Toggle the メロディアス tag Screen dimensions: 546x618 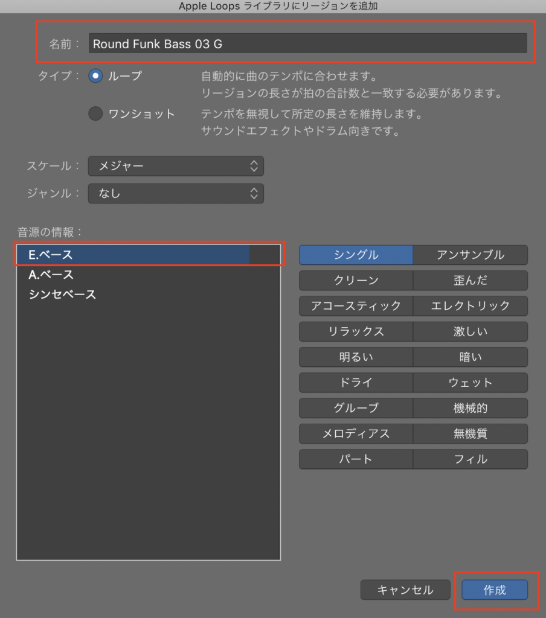click(x=356, y=433)
